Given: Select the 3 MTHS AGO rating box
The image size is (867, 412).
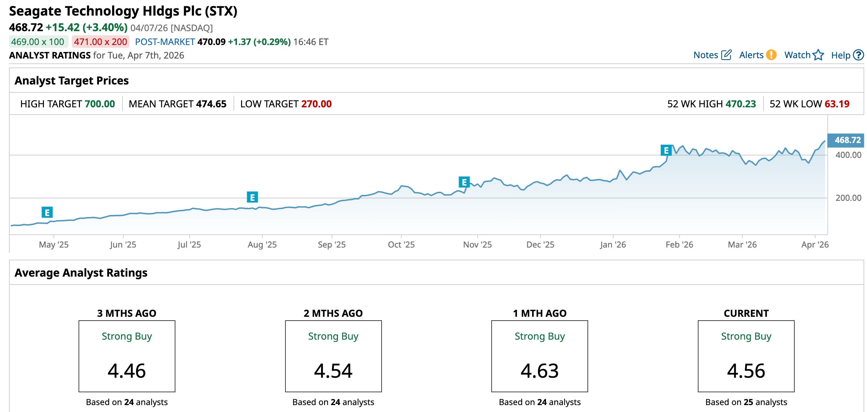Looking at the screenshot, I should tap(127, 356).
